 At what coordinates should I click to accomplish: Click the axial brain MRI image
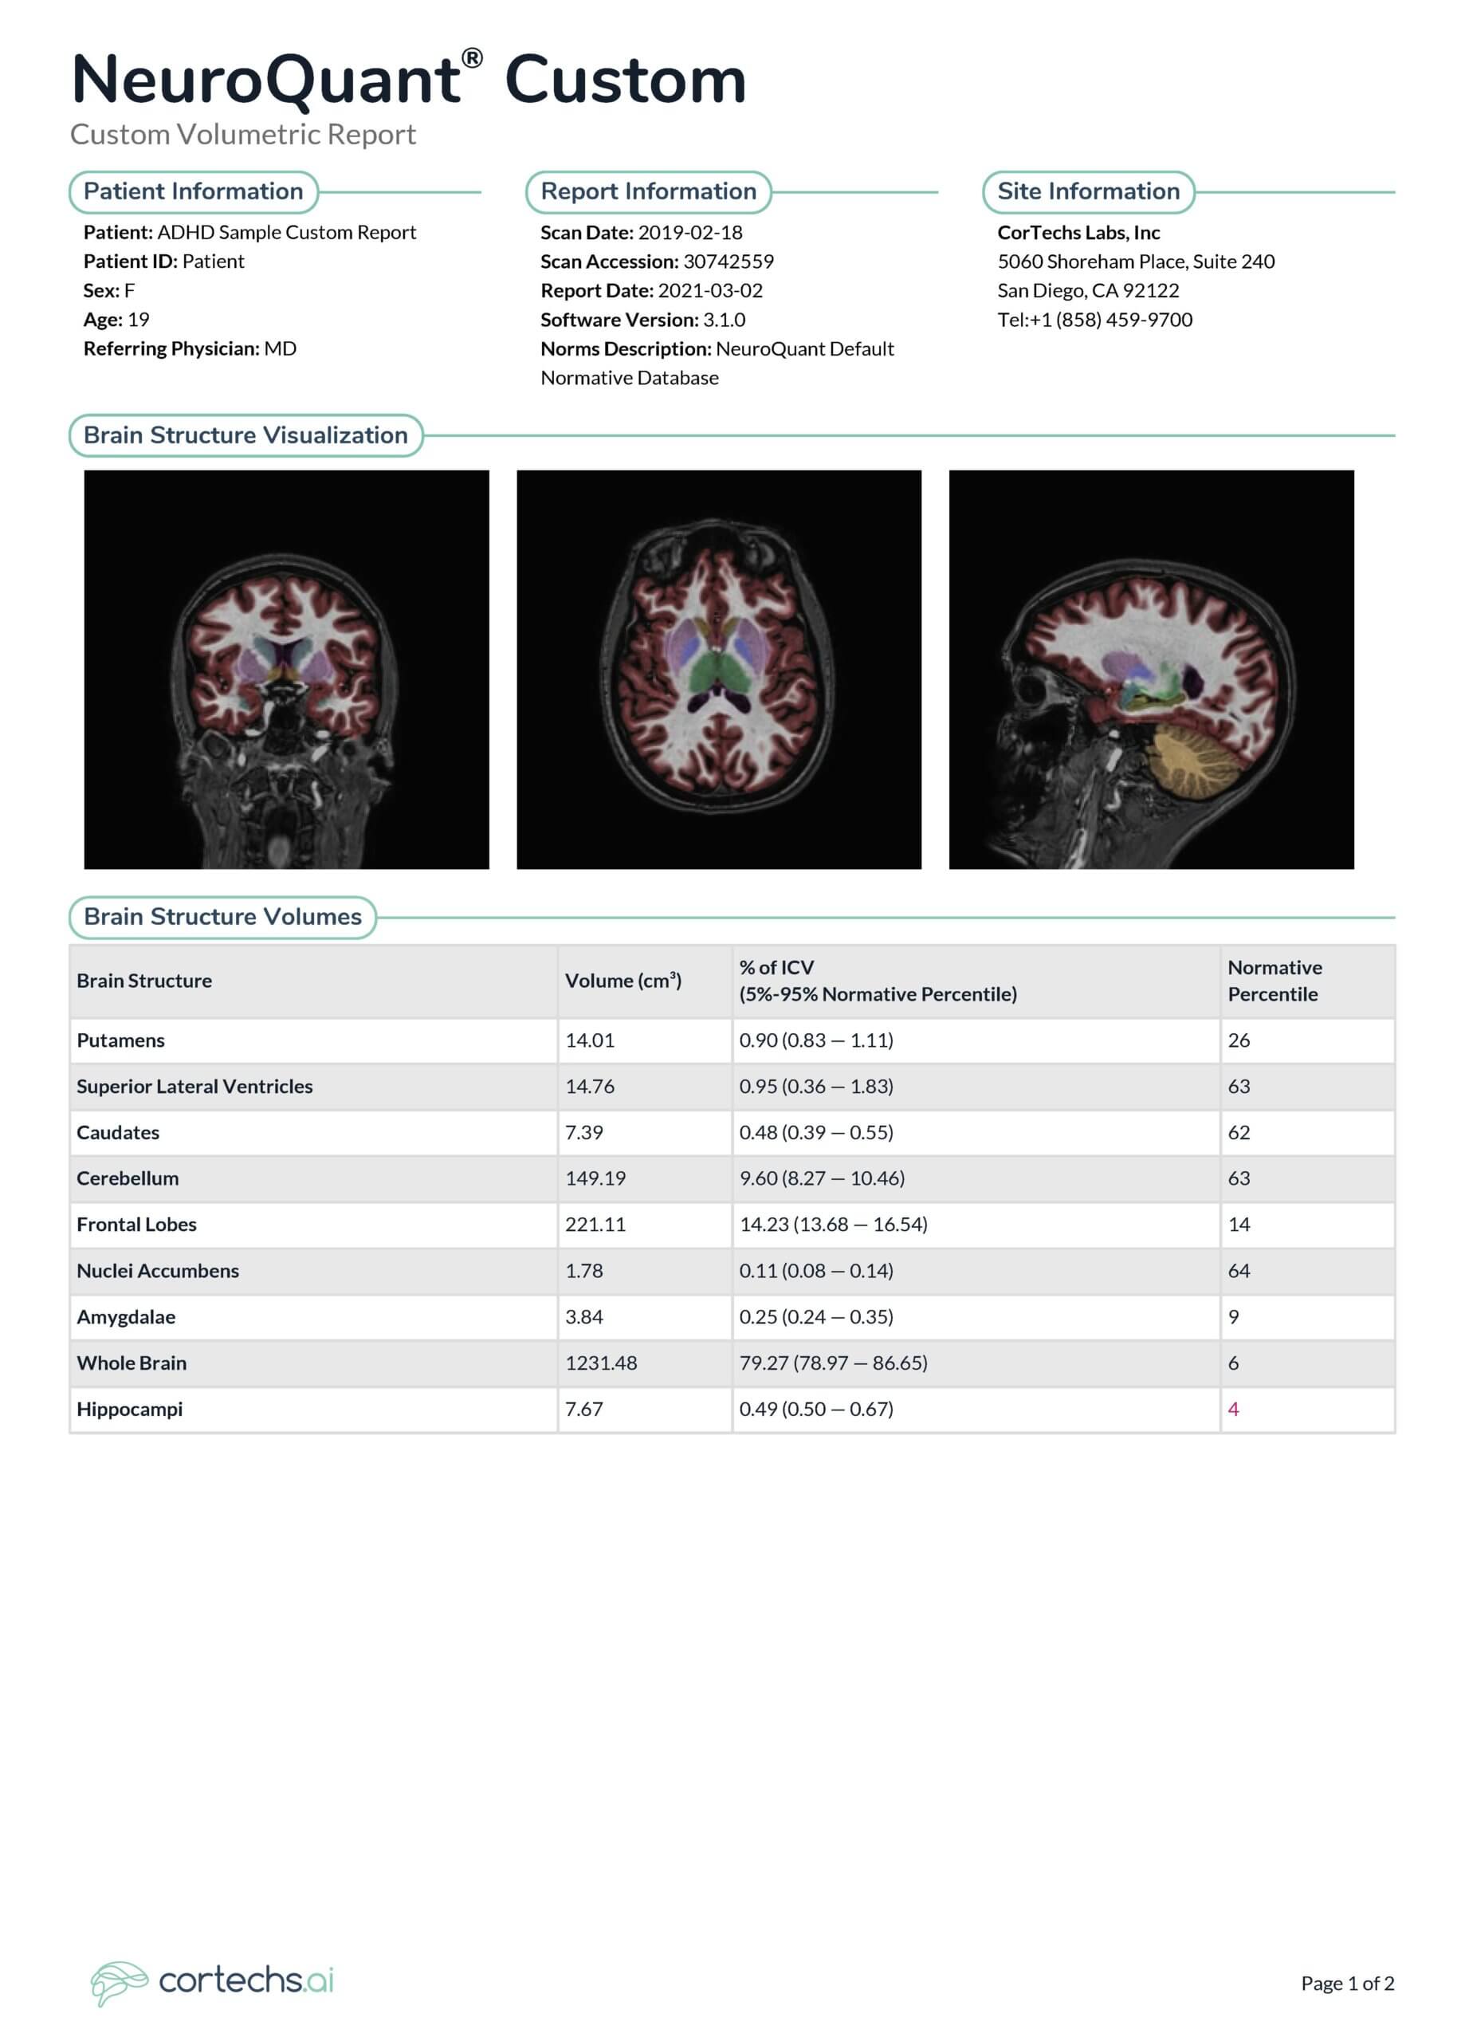(x=719, y=670)
